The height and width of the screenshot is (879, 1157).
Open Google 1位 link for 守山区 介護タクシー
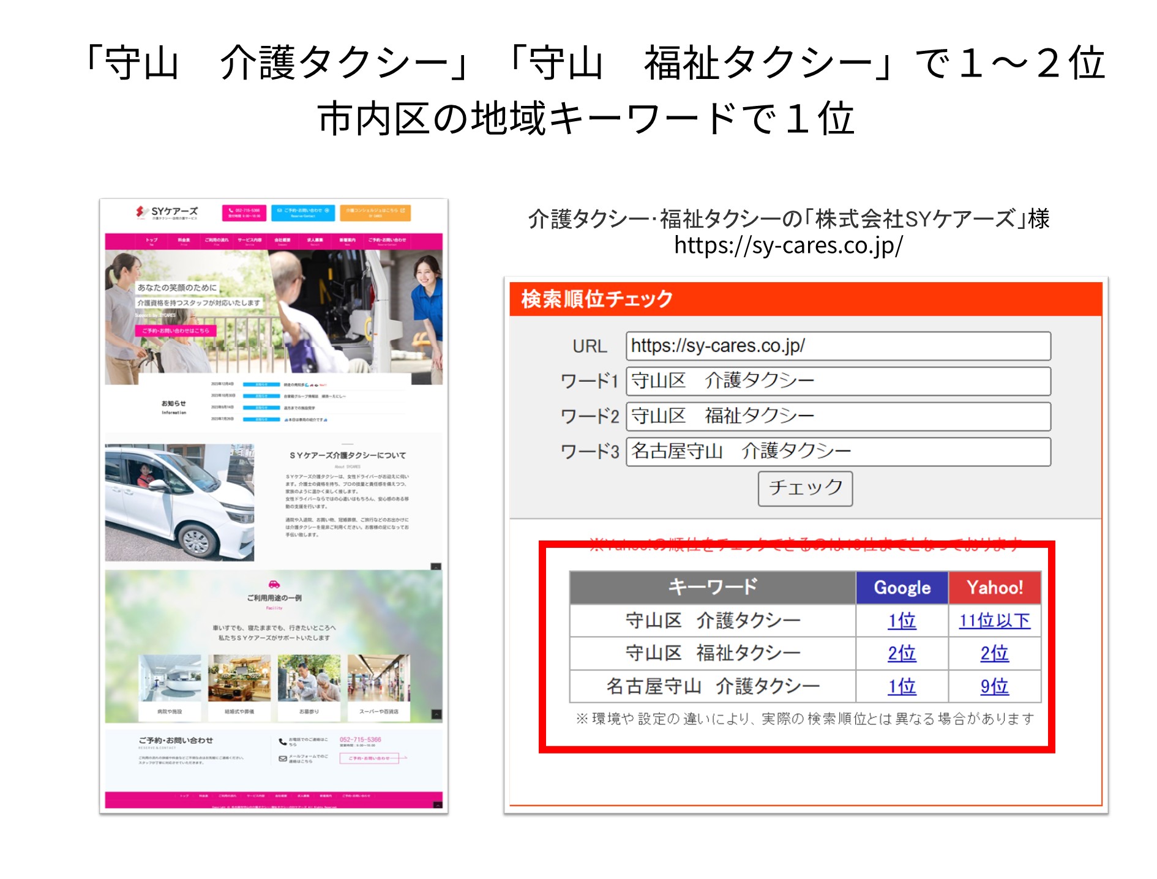(x=901, y=621)
